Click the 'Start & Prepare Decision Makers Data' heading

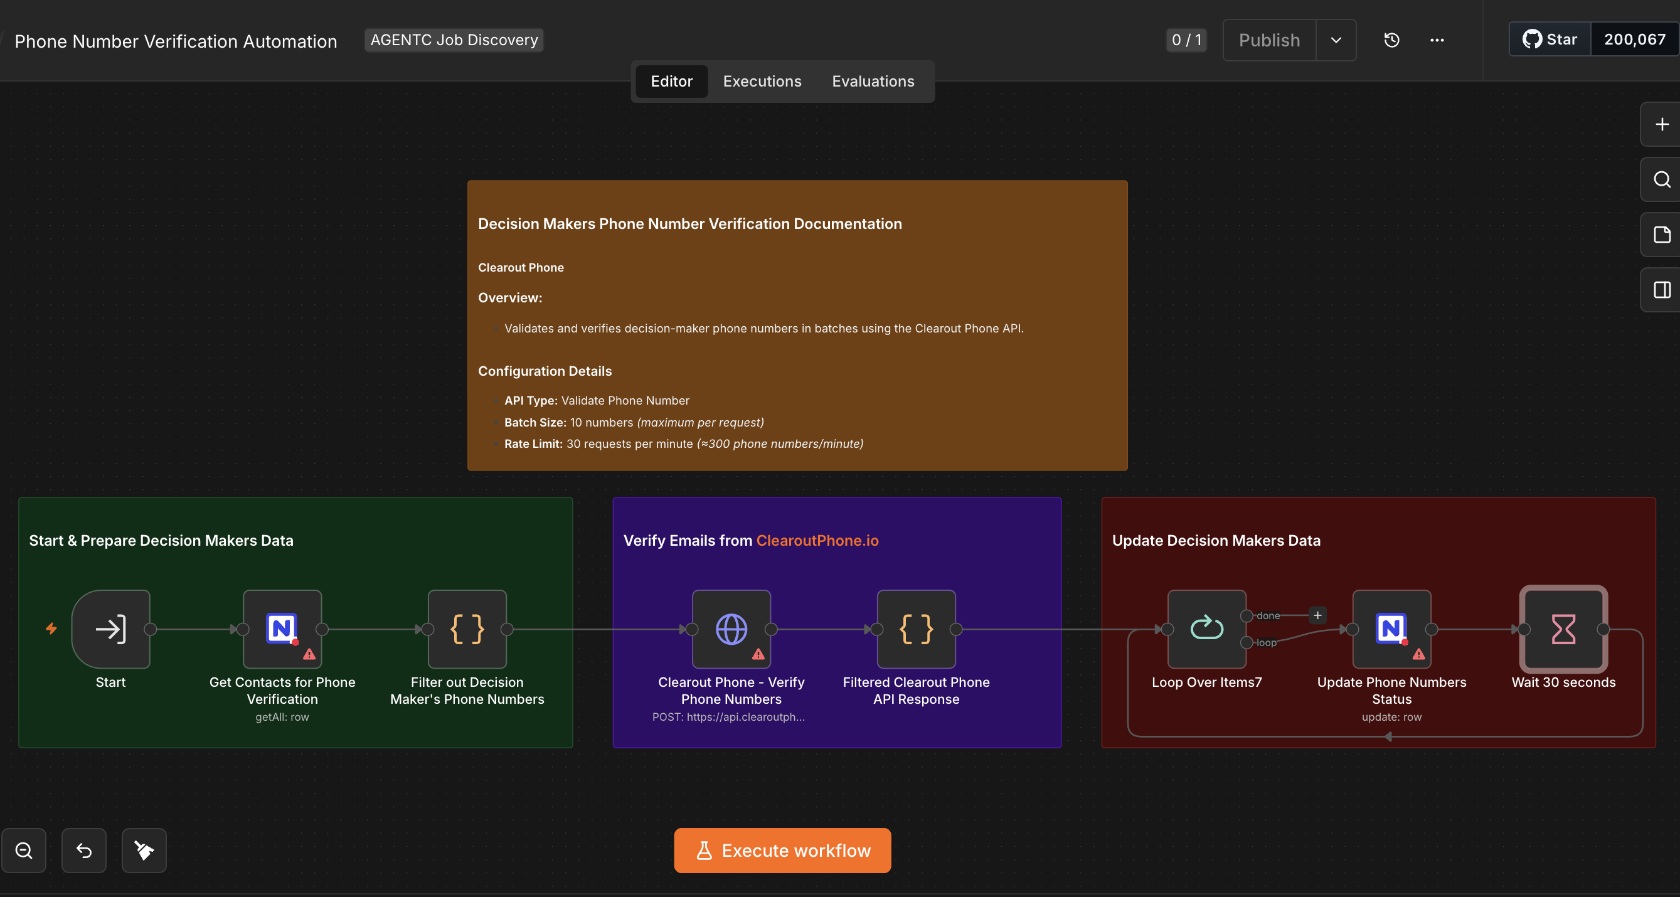(161, 541)
